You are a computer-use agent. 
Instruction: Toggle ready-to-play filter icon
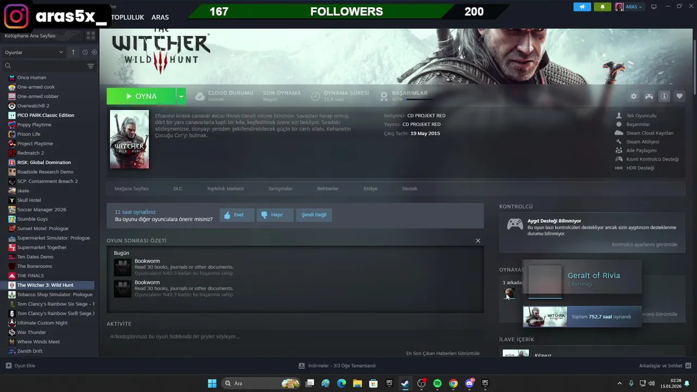tap(94, 52)
